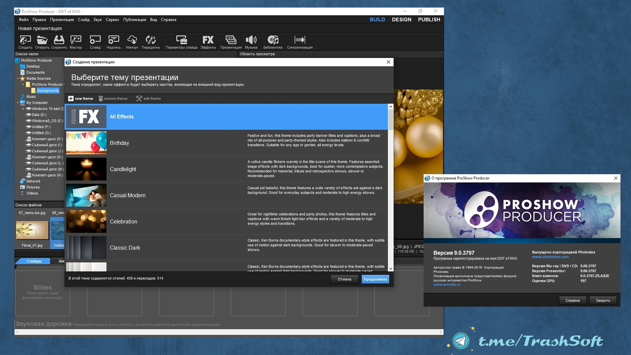
Task: Click the Отмена button
Action: point(344,279)
